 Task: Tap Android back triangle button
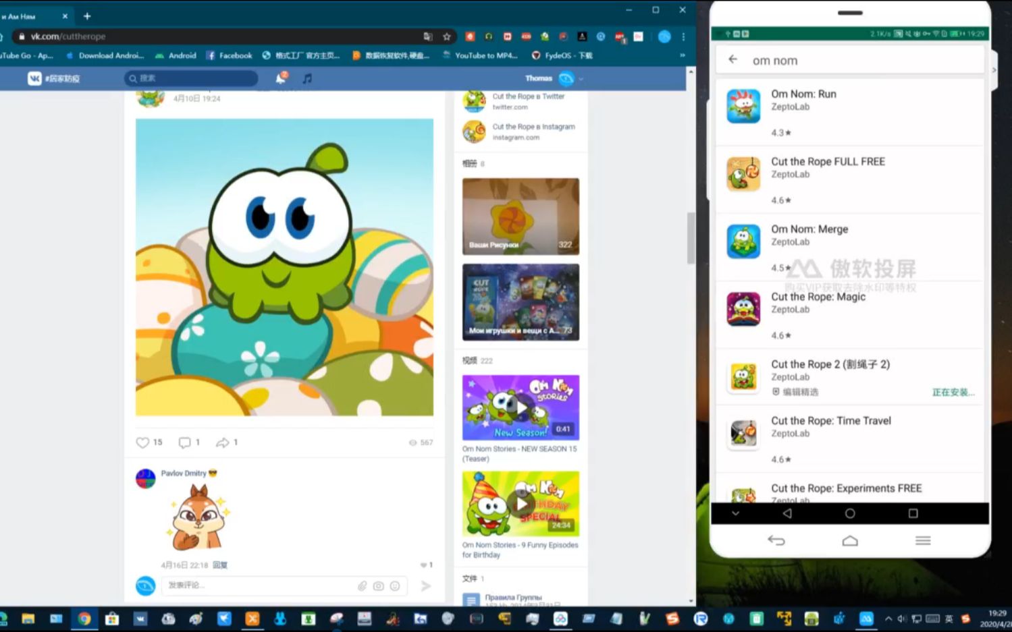pyautogui.click(x=787, y=513)
